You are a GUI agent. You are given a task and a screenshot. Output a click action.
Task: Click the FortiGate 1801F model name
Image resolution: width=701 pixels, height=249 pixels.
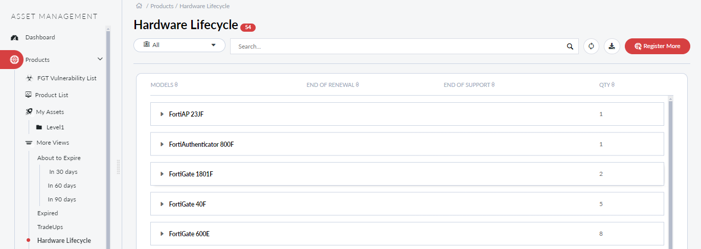(191, 174)
